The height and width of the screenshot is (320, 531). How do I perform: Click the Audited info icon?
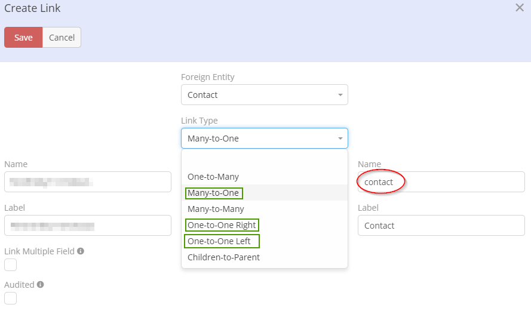41,285
